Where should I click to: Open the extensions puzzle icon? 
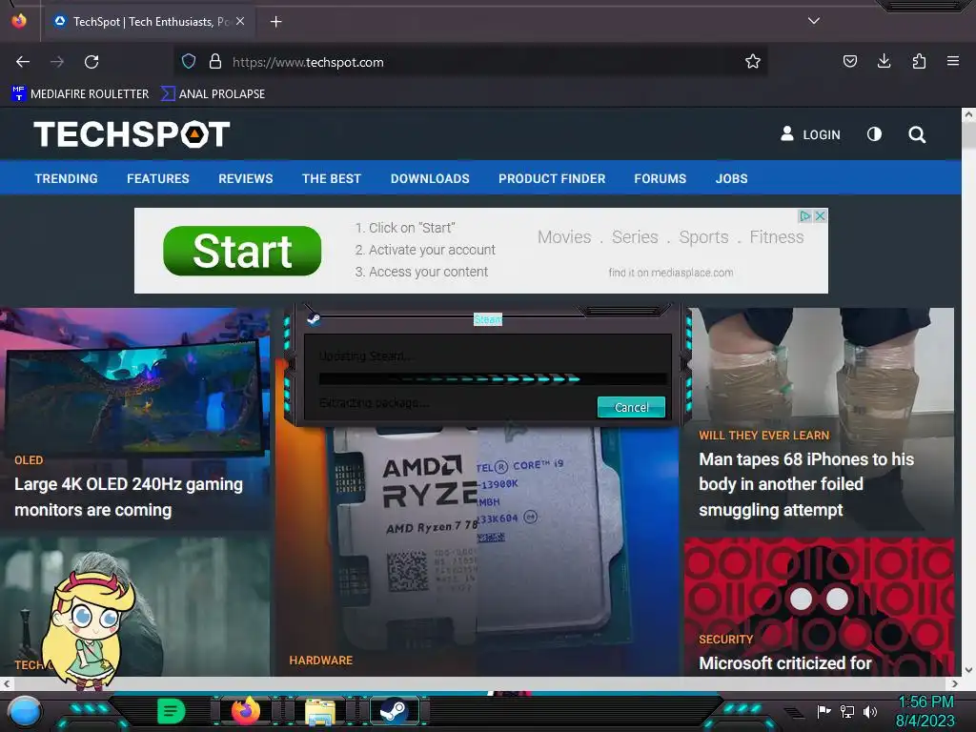[919, 62]
